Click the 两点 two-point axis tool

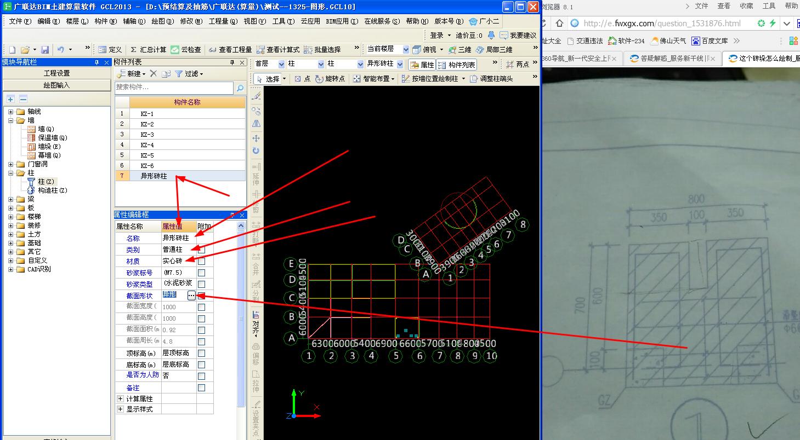click(518, 64)
